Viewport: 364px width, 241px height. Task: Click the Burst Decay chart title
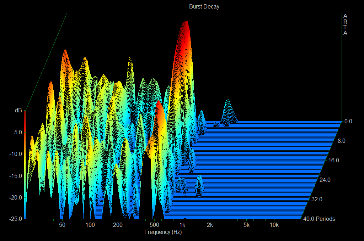click(204, 6)
